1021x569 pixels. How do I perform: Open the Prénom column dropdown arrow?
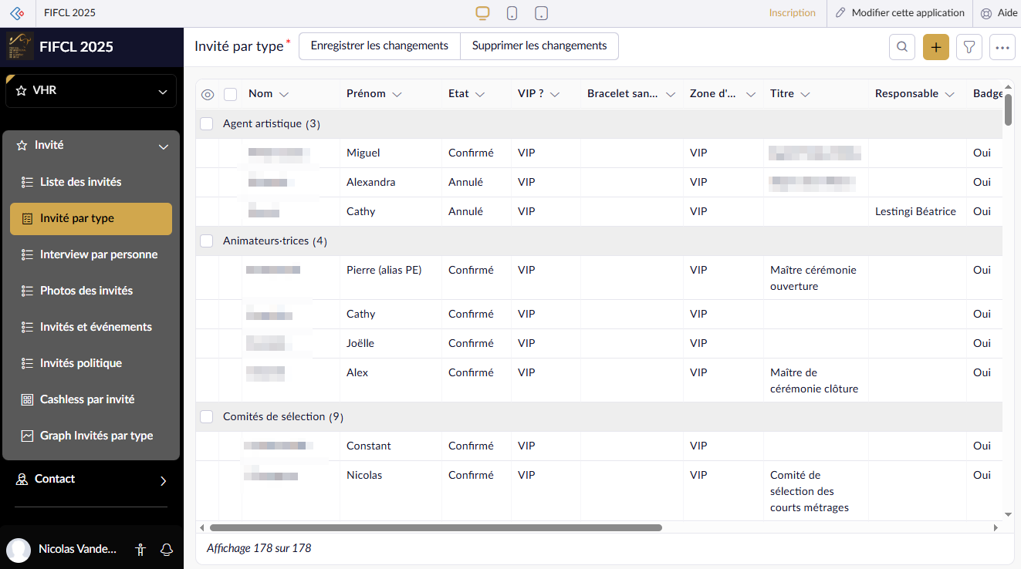pyautogui.click(x=397, y=94)
